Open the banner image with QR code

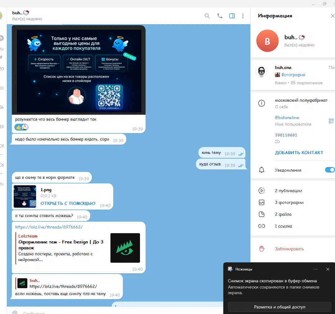point(79,71)
